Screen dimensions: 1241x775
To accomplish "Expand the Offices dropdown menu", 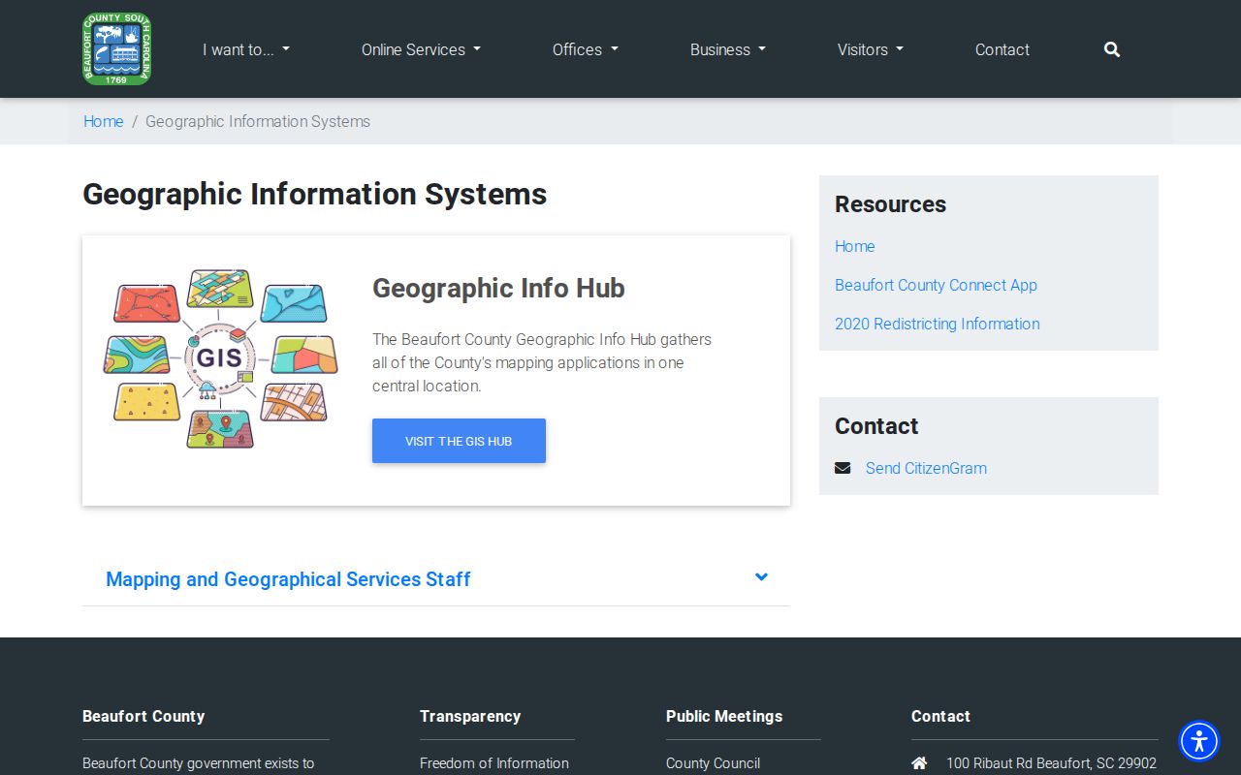I will click(x=586, y=49).
